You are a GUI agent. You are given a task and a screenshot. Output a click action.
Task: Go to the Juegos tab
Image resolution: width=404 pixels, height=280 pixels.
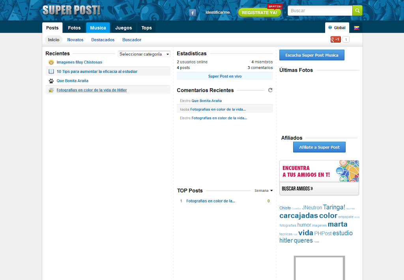(x=123, y=28)
